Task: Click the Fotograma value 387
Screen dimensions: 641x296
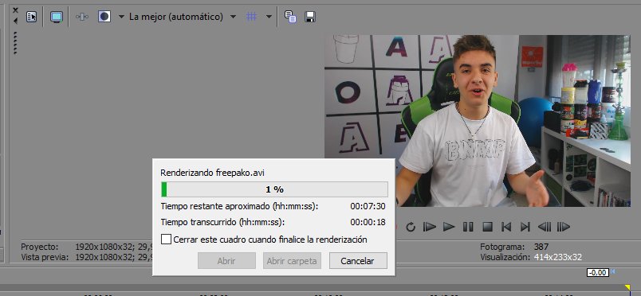Action: pos(541,247)
